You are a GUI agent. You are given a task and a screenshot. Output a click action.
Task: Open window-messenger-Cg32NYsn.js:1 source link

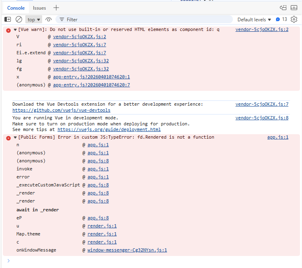[127, 250]
